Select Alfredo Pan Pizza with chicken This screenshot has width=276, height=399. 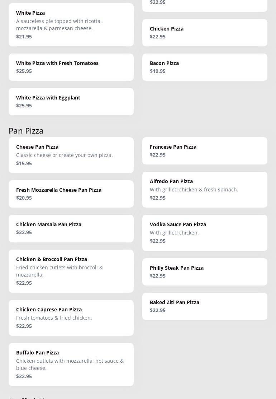pyautogui.click(x=205, y=190)
